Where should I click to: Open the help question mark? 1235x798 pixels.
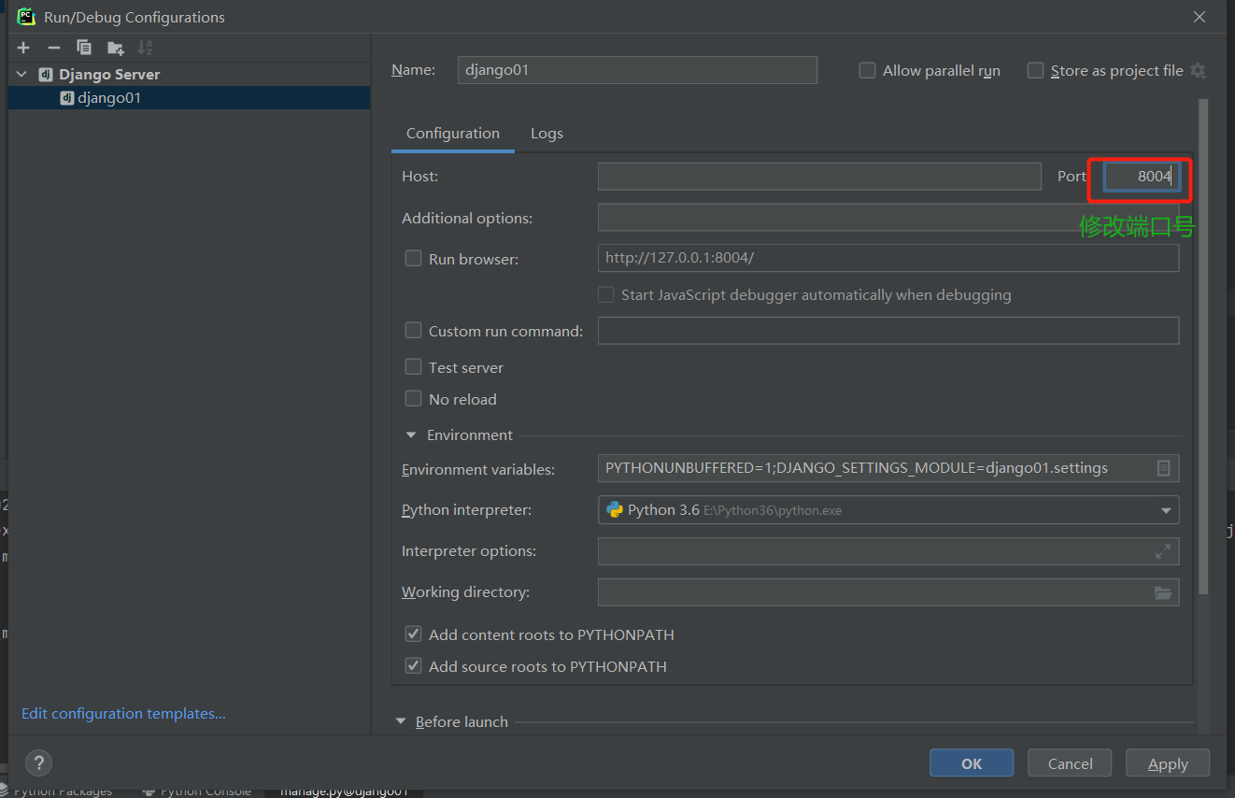tap(38, 762)
